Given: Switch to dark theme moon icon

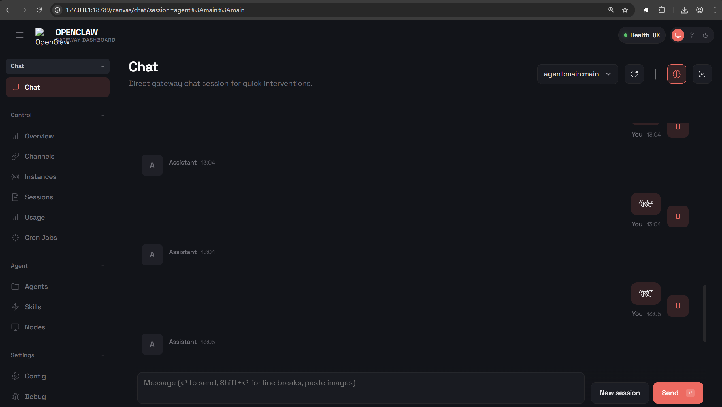Looking at the screenshot, I should 706,35.
